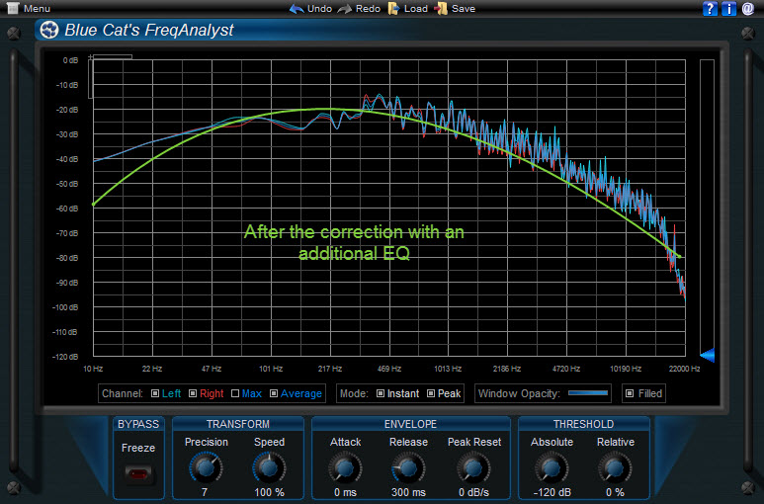
Task: Click the 1013 Hz axis label
Action: tap(448, 369)
